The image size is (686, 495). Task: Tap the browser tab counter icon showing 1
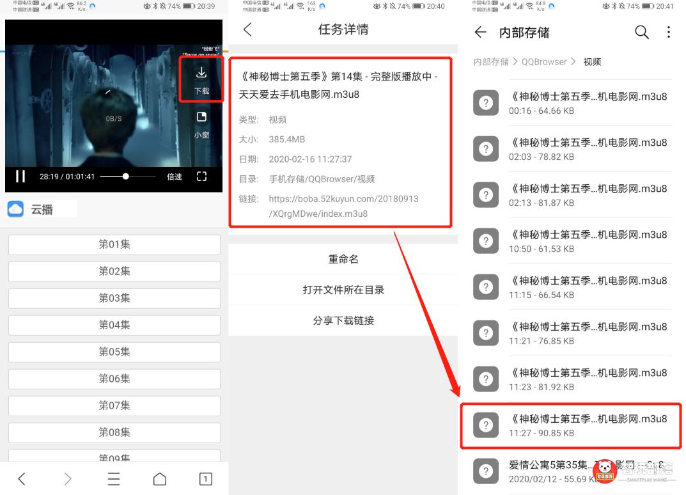coord(206,478)
